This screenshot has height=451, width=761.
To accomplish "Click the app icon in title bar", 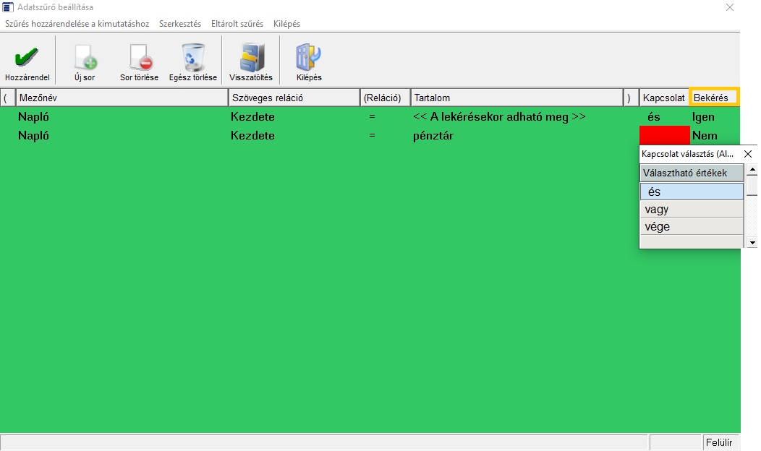I will pyautogui.click(x=8, y=7).
